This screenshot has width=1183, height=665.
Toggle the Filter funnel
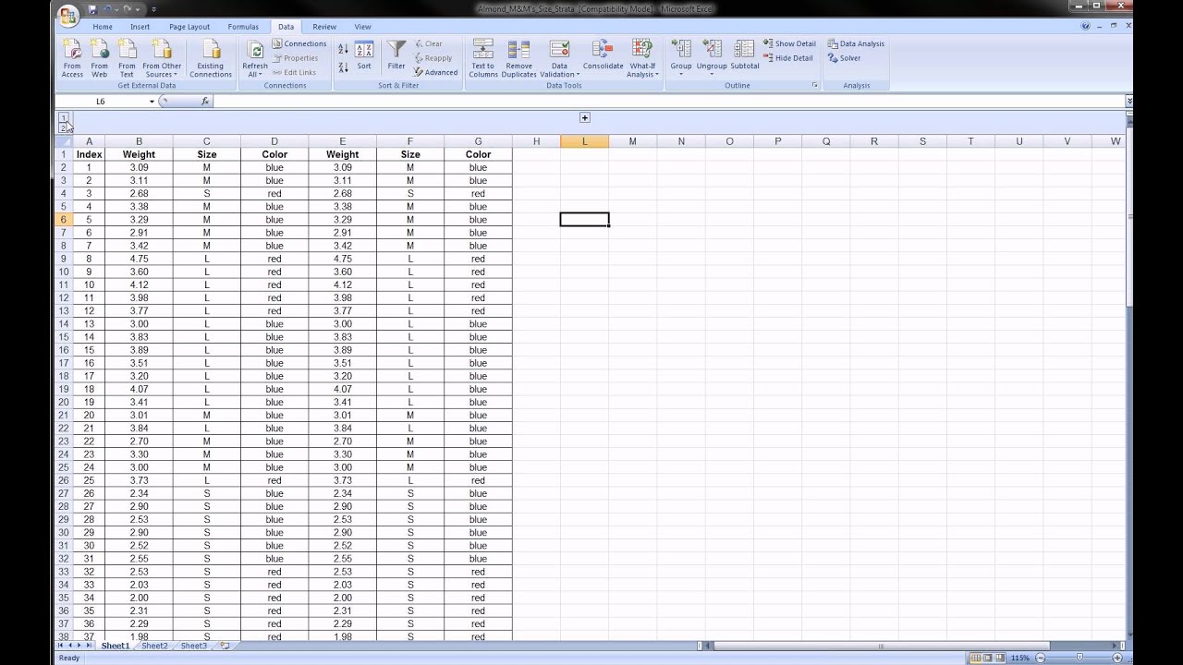tap(396, 56)
